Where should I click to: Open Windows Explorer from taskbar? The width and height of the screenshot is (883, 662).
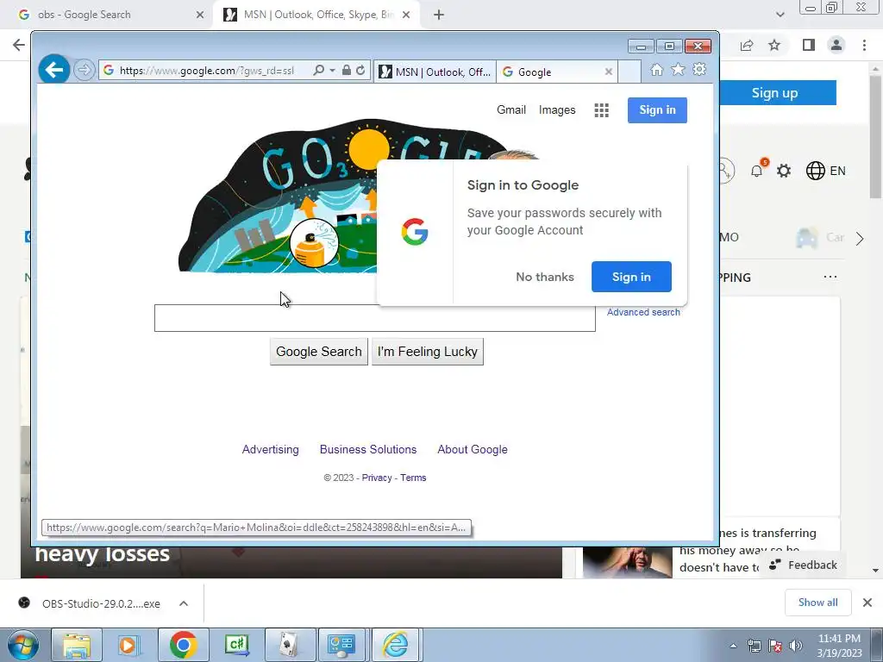coord(77,645)
